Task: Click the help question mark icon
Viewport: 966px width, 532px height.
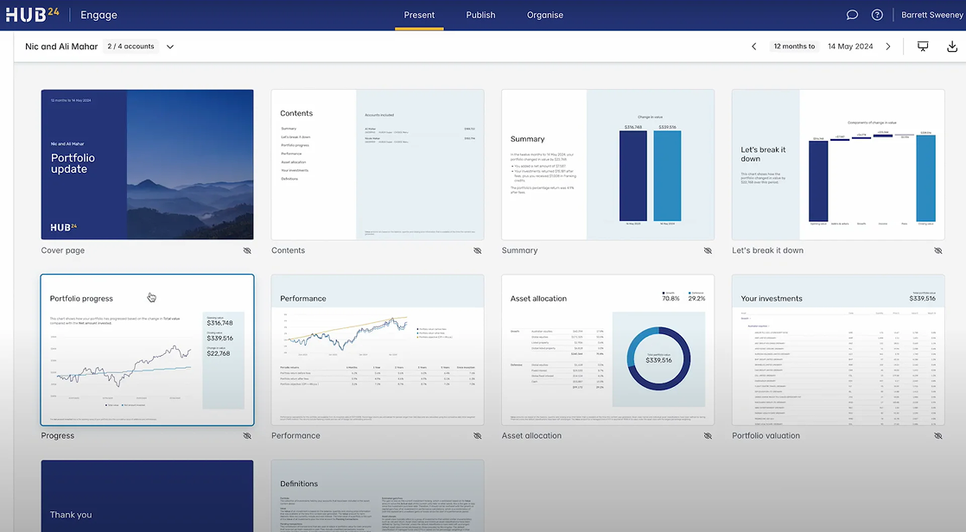Action: pyautogui.click(x=877, y=15)
